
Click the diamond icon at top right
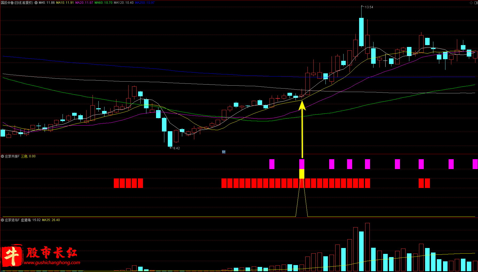tap(471, 3)
